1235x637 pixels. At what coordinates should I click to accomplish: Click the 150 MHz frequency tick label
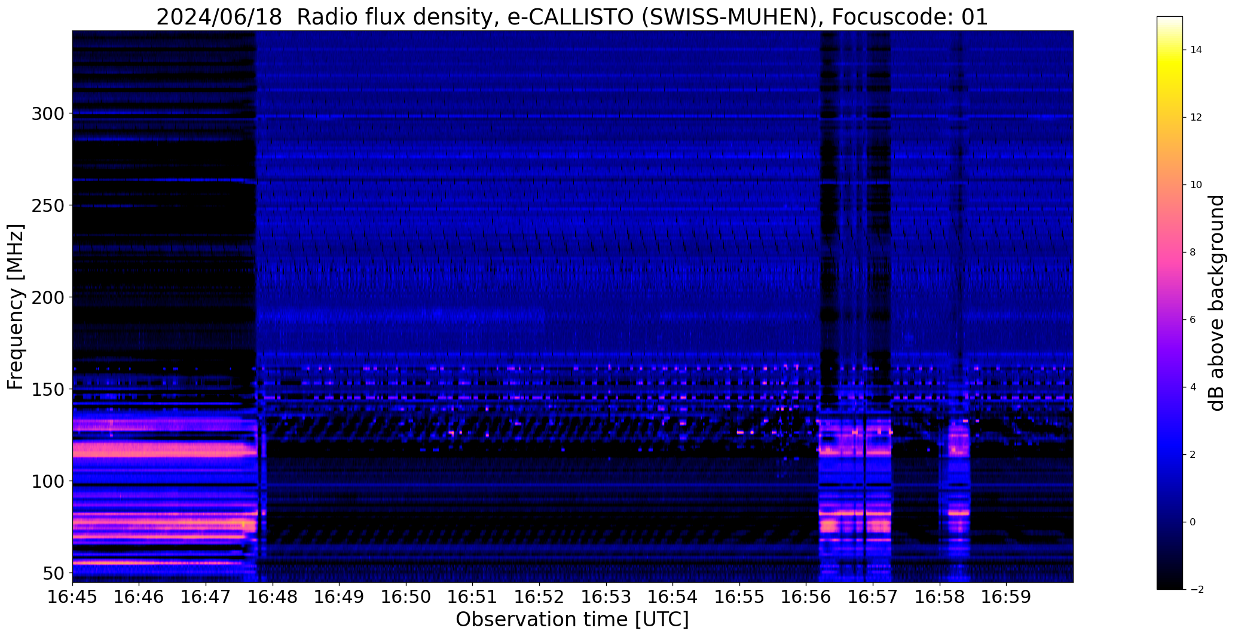click(49, 389)
